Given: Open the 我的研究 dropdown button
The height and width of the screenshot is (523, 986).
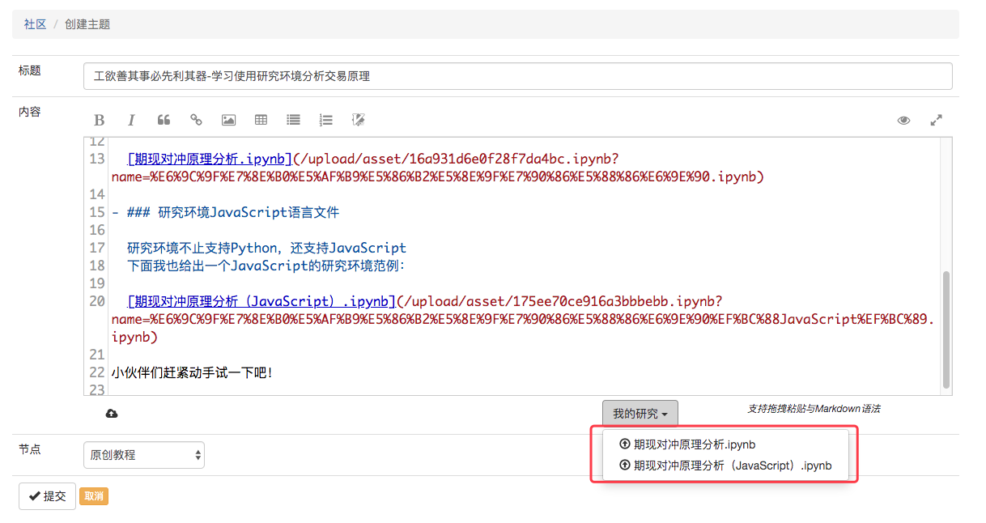Looking at the screenshot, I should pos(640,414).
